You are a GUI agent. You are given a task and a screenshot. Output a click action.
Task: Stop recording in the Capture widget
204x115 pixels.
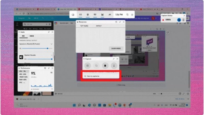coord(105,66)
